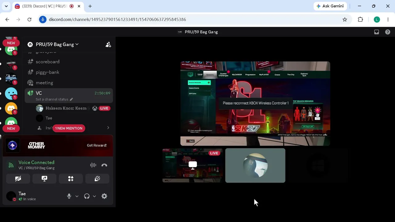Screen dimensions: 395x222
Task: Open the Discord inbox icon
Action: [x=376, y=32]
